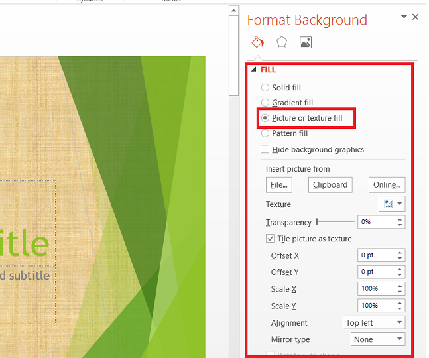Increase Scale Y with up arrow
The width and height of the screenshot is (429, 358).
point(400,303)
